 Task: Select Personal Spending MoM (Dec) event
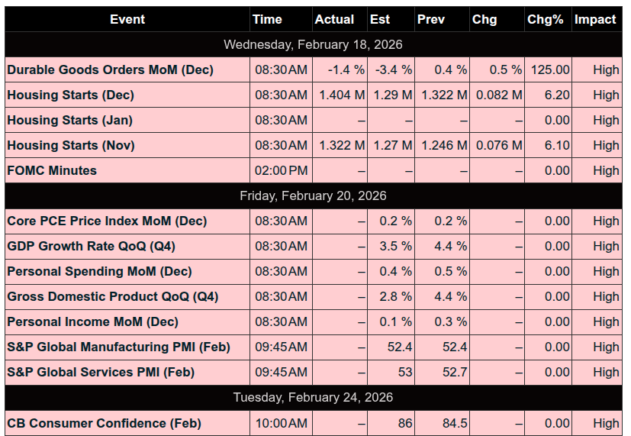[x=99, y=271]
